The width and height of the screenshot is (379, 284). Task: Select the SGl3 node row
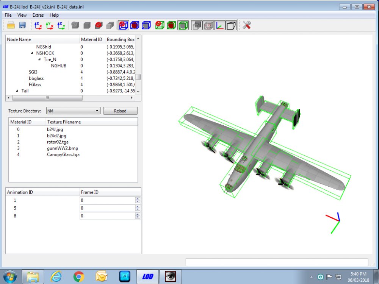pyautogui.click(x=70, y=72)
